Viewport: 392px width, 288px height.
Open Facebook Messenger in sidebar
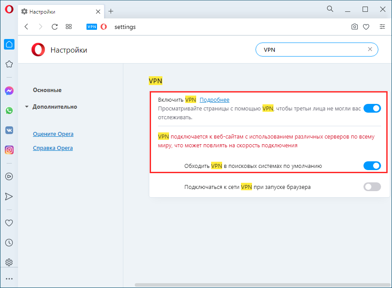pyautogui.click(x=9, y=91)
